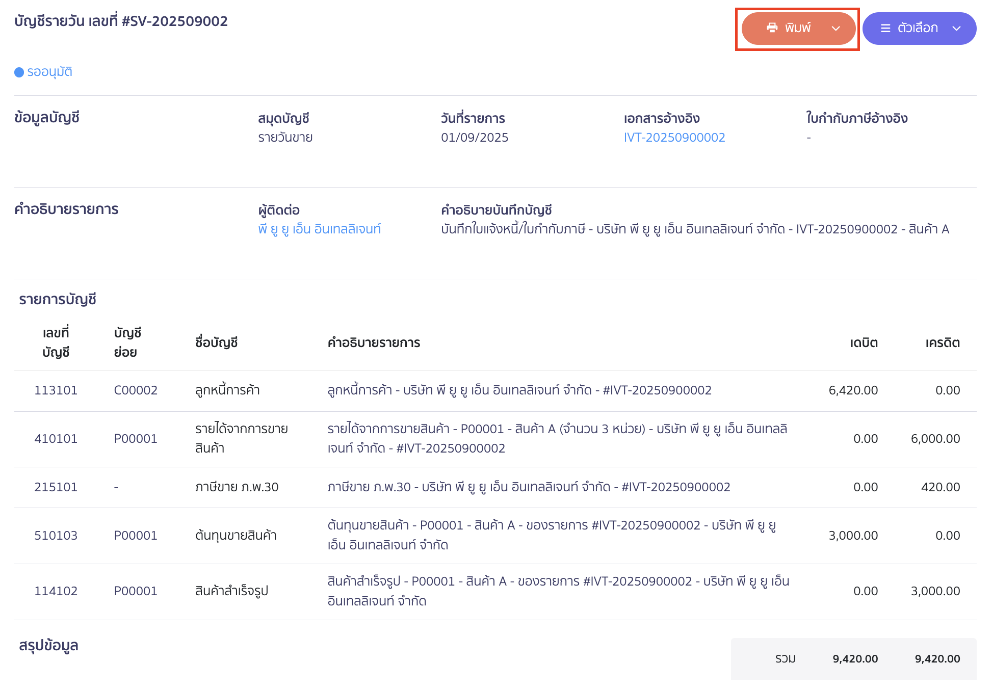The width and height of the screenshot is (992, 689).
Task: Click the blue รออนุมัติ status dot
Action: pos(19,72)
